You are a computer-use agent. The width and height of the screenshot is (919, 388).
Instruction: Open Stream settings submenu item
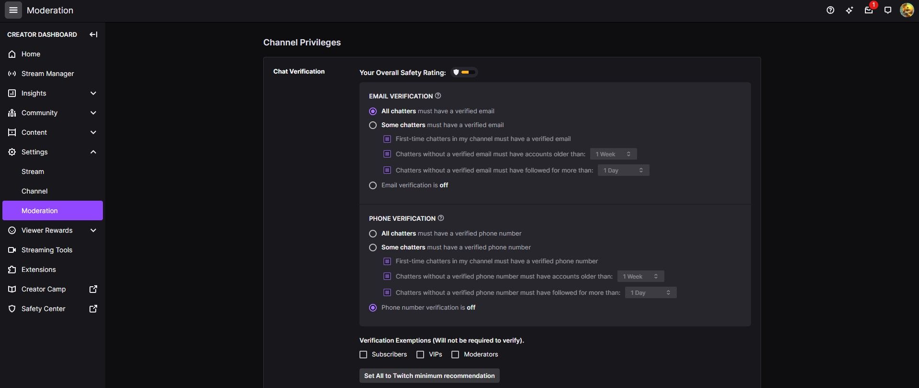coord(53,172)
